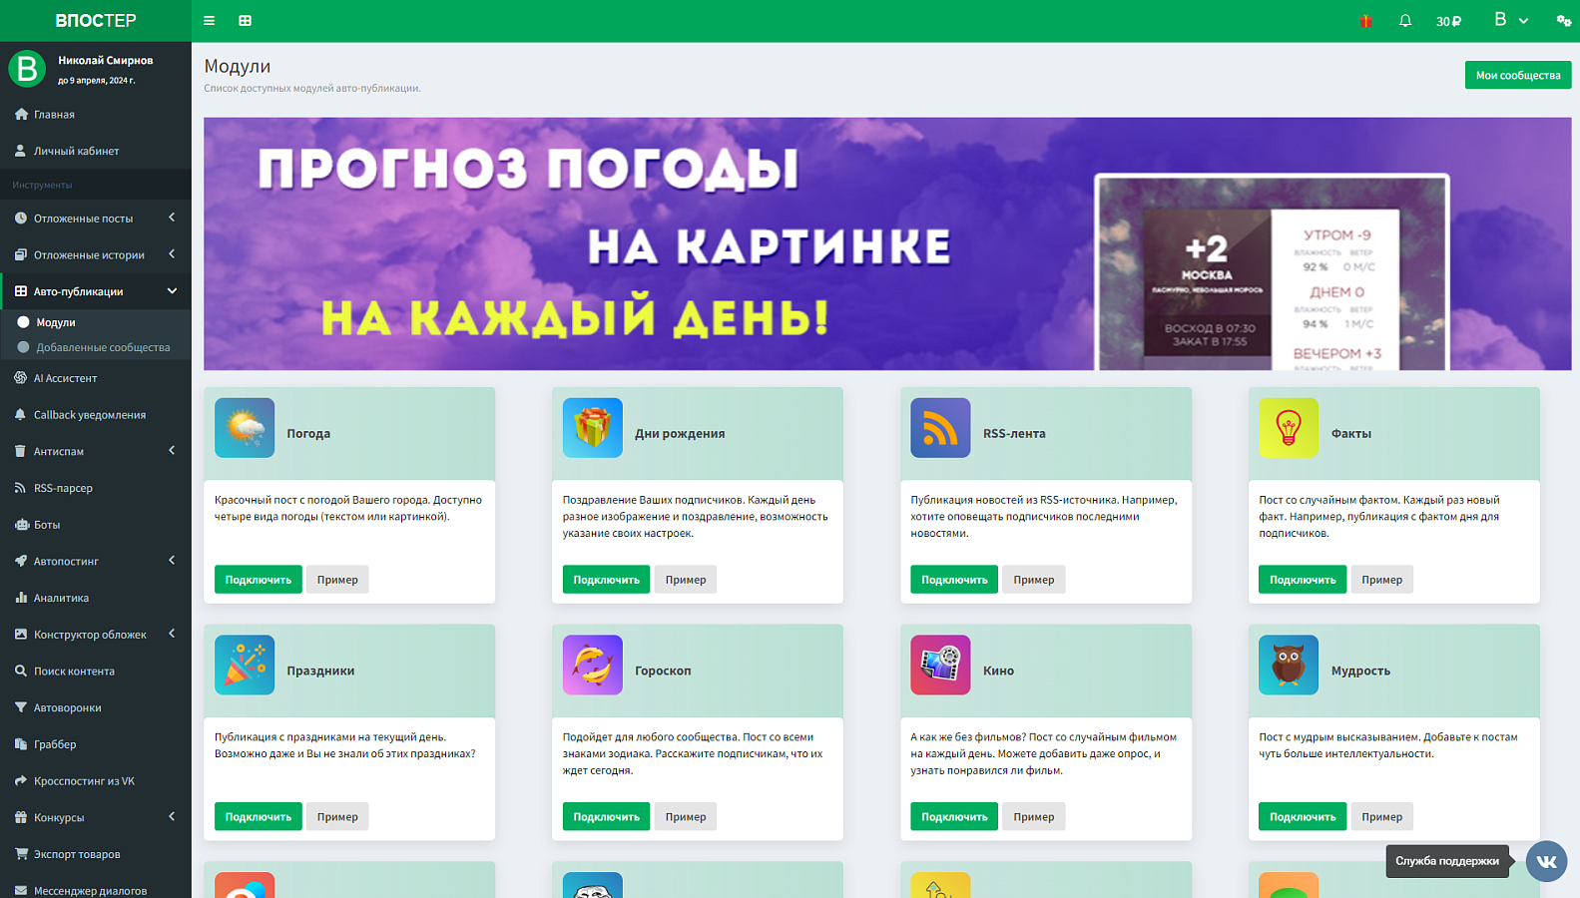Screen dimensions: 1580x898
Task: Open the settings gears icon
Action: click(1563, 21)
